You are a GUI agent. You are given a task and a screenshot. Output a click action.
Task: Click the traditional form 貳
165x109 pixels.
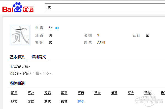click(x=50, y=43)
